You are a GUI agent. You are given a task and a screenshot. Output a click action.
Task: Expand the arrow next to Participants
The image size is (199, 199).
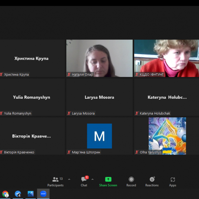tap(69, 179)
